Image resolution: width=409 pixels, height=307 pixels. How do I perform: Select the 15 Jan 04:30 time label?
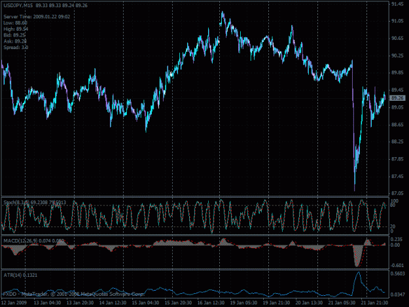click(x=145, y=303)
